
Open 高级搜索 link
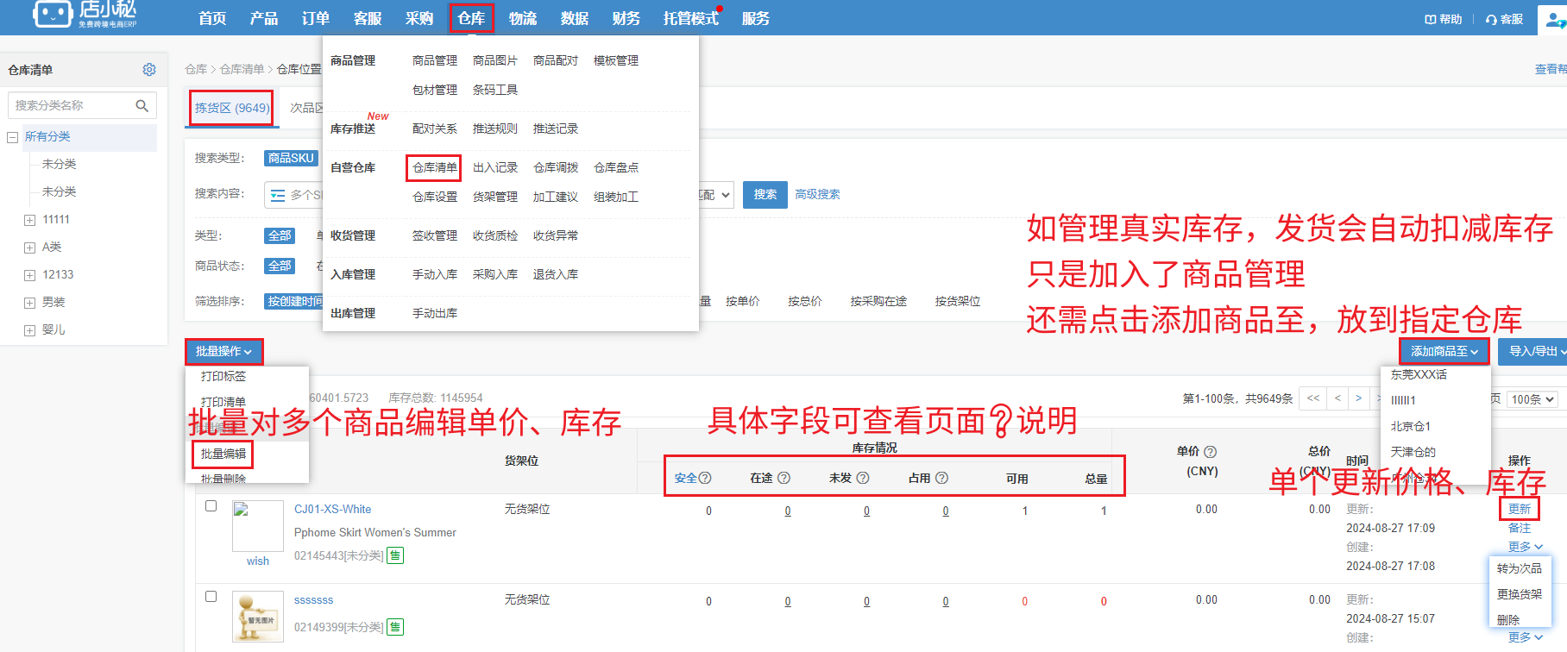click(817, 195)
